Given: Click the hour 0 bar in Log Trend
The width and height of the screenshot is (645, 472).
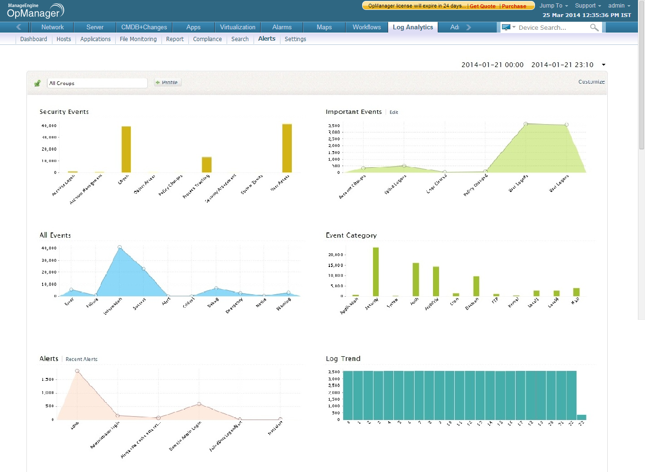Looking at the screenshot, I should tap(348, 395).
